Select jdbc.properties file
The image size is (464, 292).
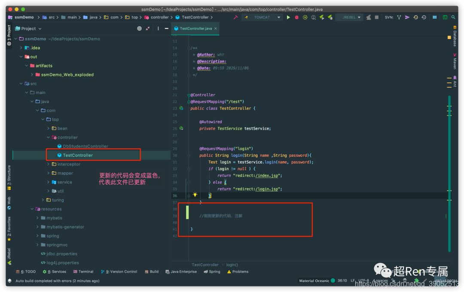pyautogui.click(x=59, y=254)
